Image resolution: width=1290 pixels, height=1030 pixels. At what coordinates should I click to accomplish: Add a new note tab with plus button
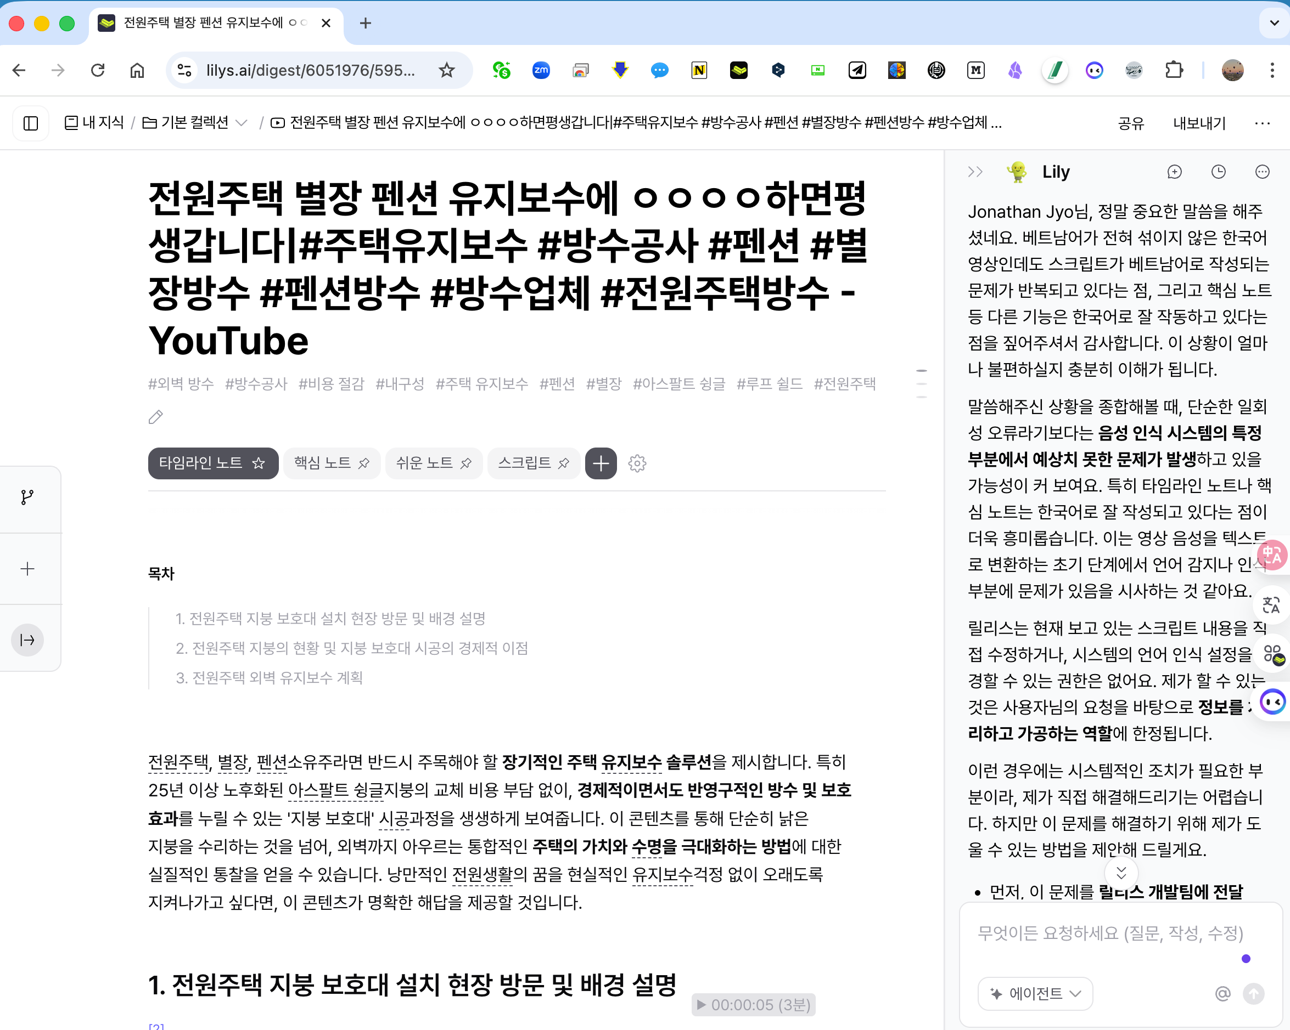coord(601,463)
